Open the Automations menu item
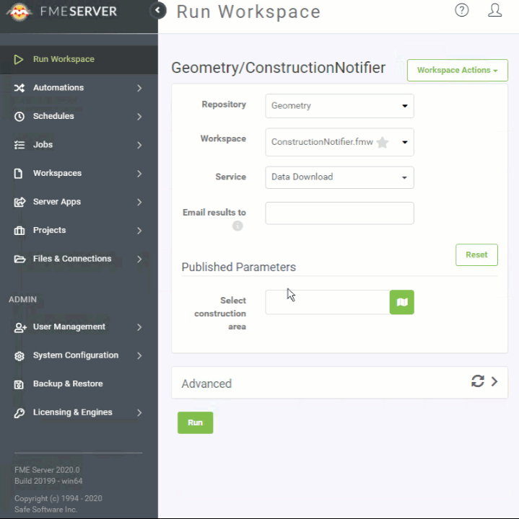 [79, 88]
